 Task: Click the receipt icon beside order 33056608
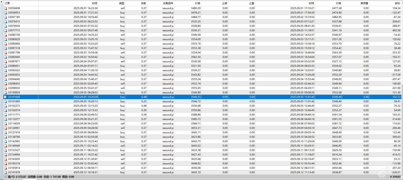(x=5, y=8)
